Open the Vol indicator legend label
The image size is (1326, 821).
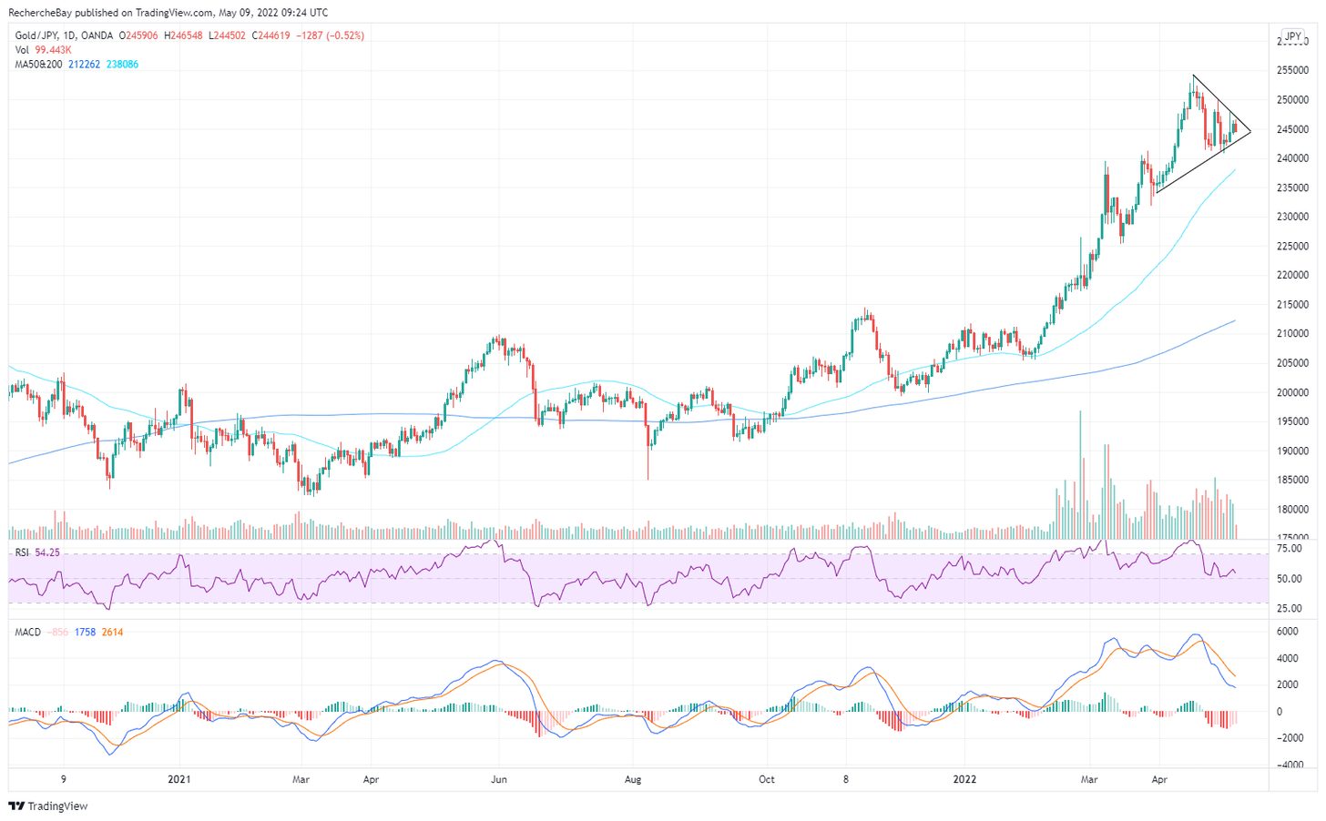(x=22, y=50)
